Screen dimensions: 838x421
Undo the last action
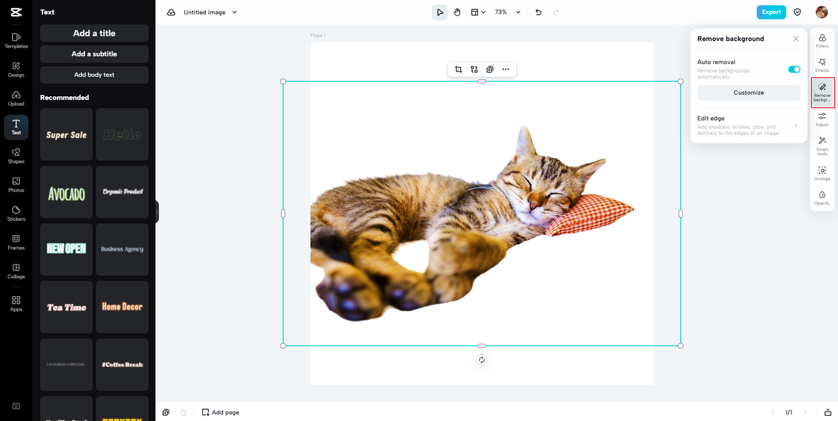tap(538, 12)
